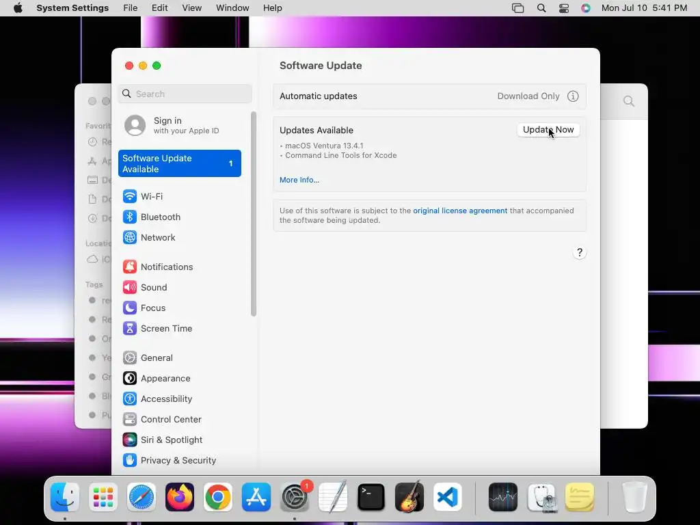Open App Store from the Dock
Screen dimensions: 700x525
coord(256,497)
